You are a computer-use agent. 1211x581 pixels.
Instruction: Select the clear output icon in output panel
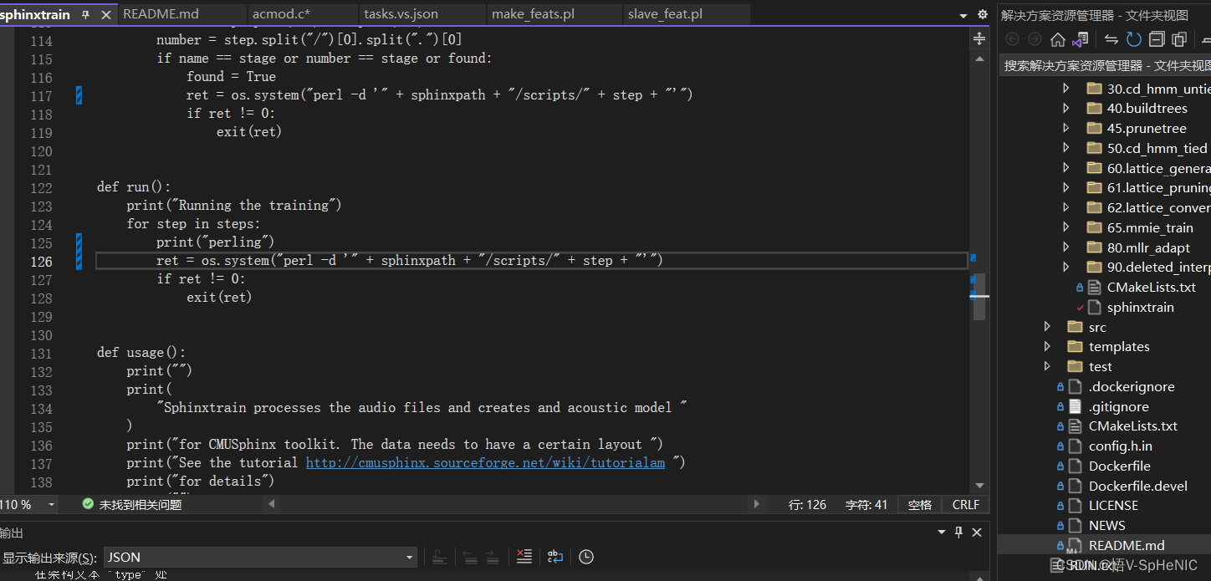(x=524, y=557)
